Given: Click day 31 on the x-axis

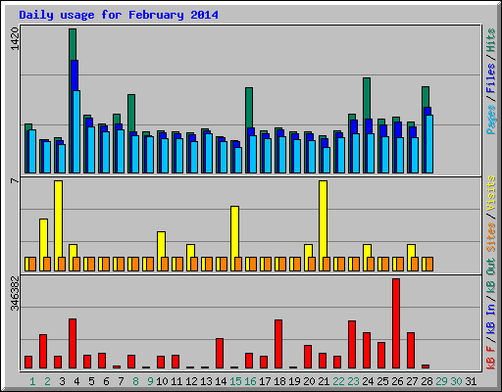Looking at the screenshot, I should (471, 381).
